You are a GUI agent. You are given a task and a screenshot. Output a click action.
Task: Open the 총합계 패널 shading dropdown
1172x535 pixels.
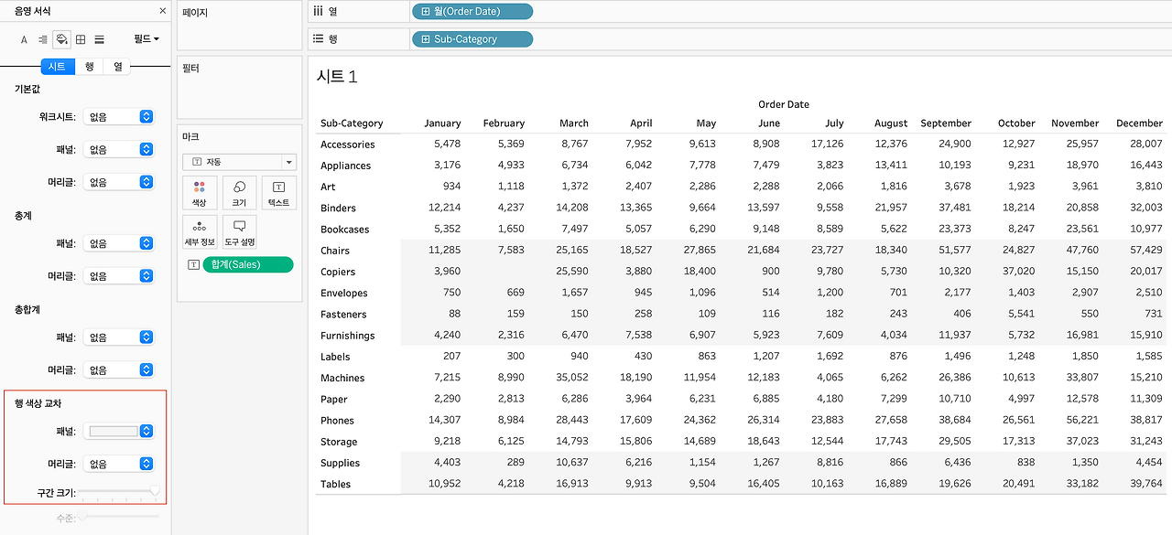click(119, 337)
